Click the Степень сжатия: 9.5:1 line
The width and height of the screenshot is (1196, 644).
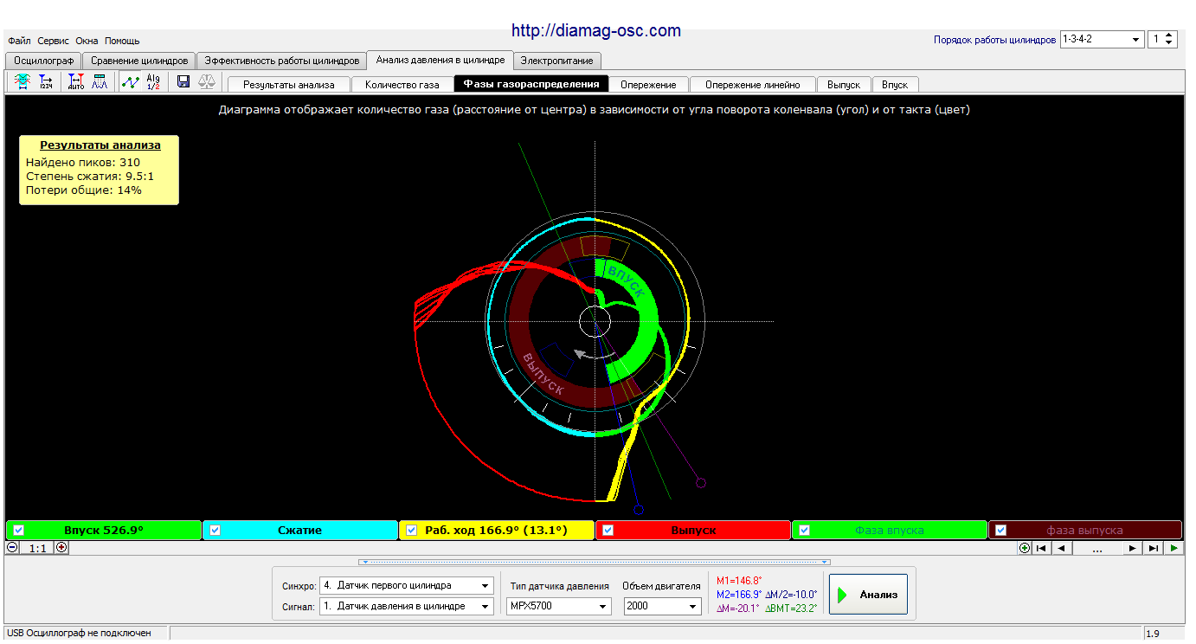pos(90,176)
